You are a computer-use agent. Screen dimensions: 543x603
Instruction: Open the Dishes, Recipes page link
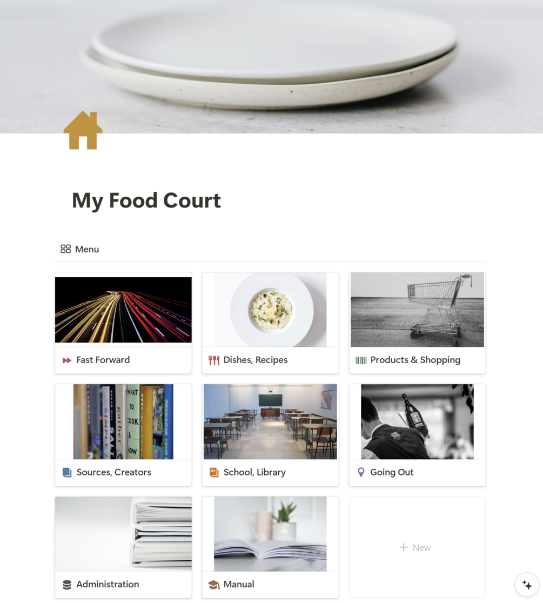pyautogui.click(x=256, y=360)
